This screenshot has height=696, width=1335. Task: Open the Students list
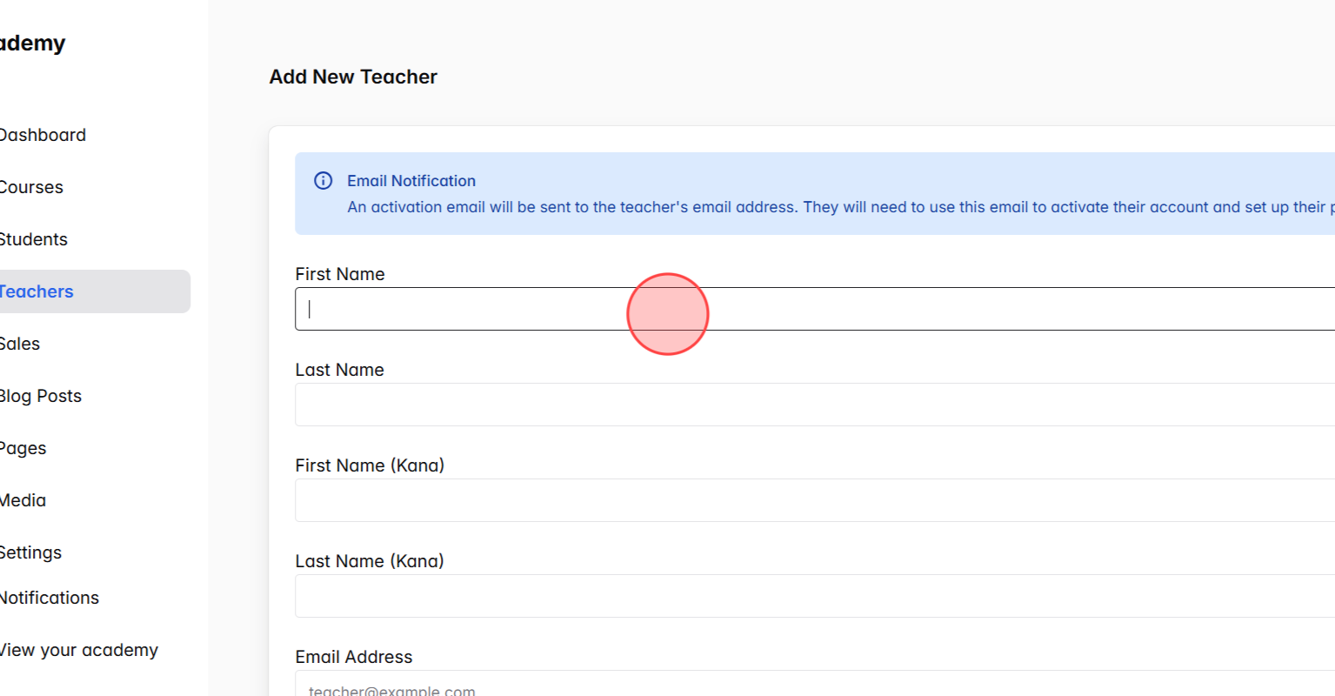click(34, 239)
